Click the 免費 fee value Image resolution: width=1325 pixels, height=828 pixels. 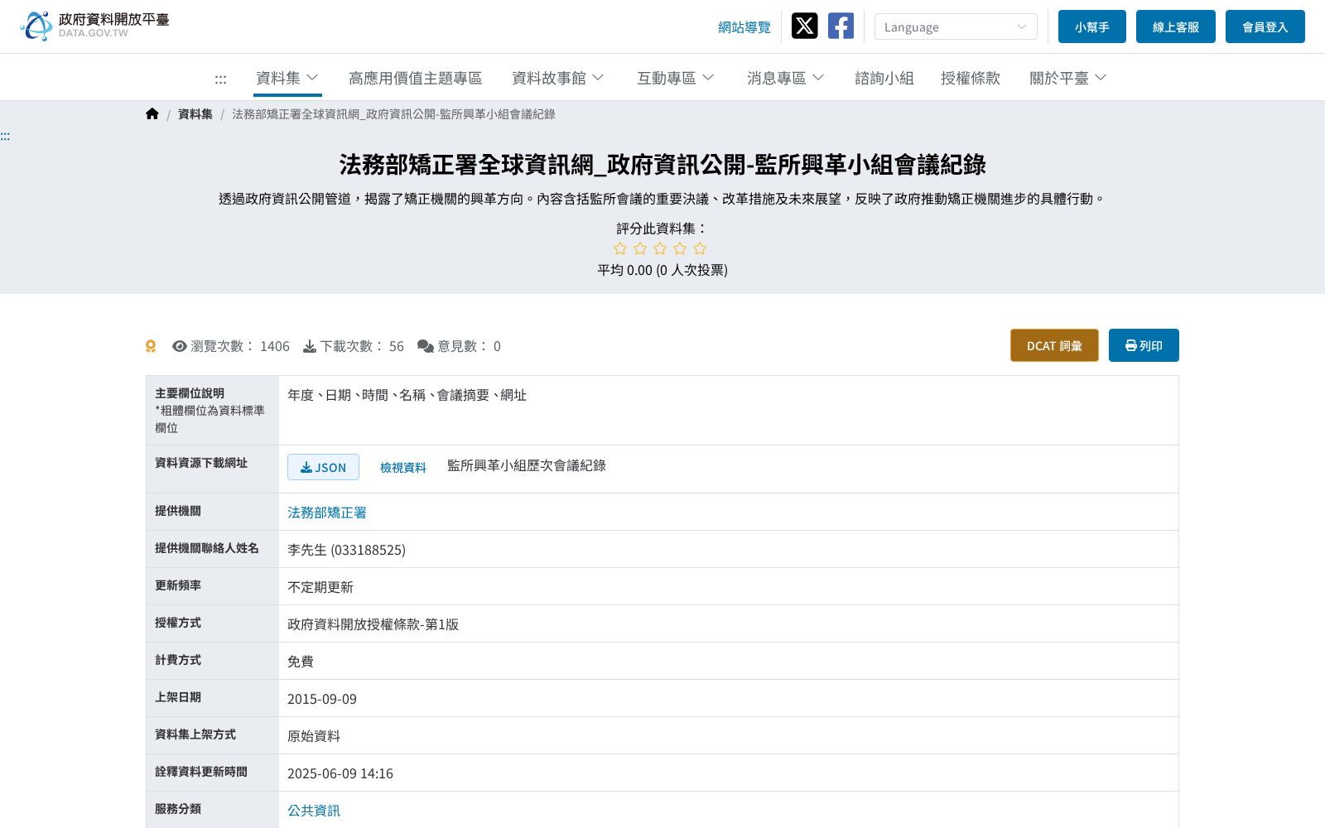tap(301, 662)
